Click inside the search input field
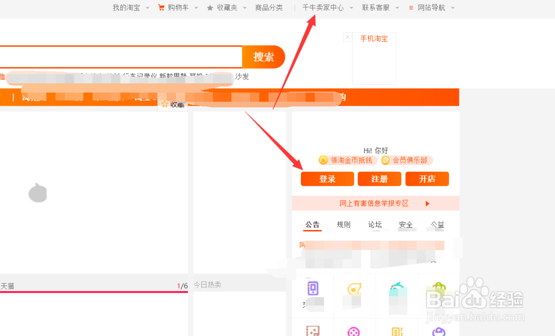The image size is (555, 336). click(121, 57)
